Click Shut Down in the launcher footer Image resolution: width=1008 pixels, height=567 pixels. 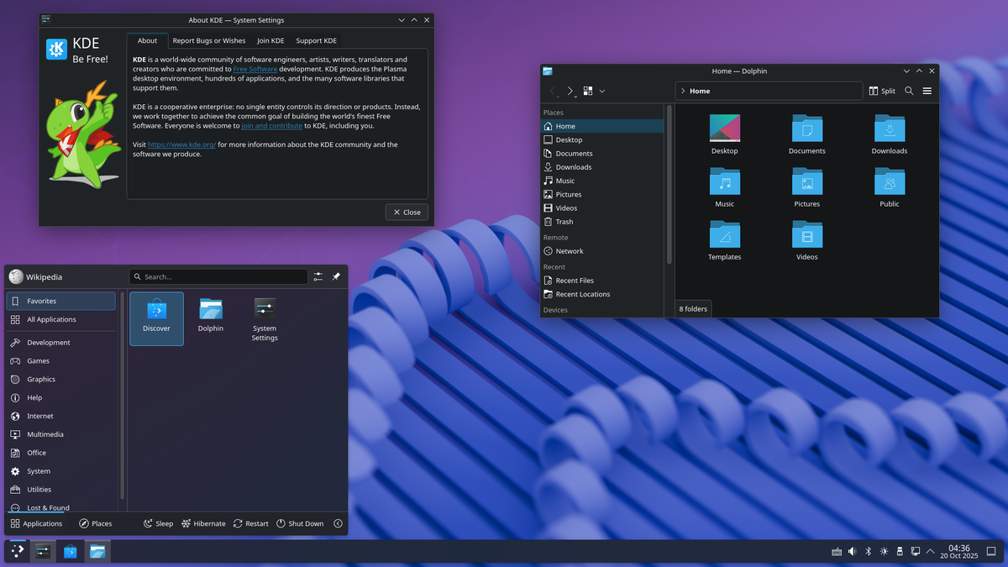tap(300, 523)
